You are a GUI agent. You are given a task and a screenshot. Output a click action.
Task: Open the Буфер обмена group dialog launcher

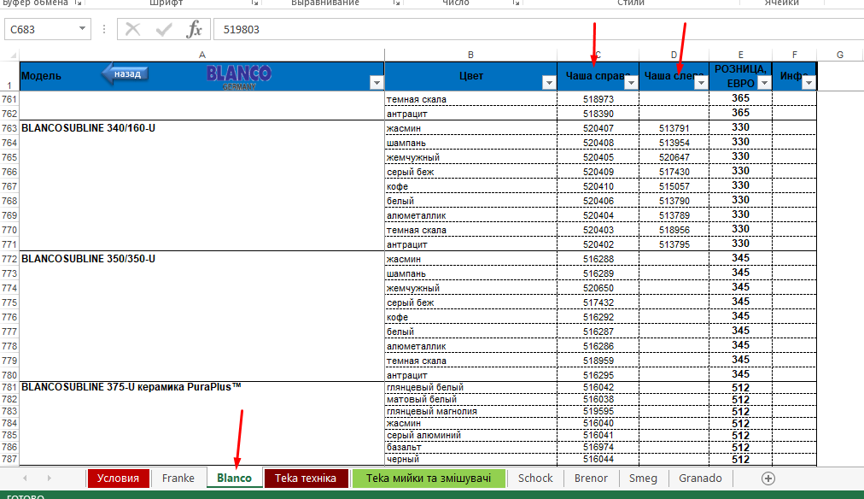coord(78,3)
